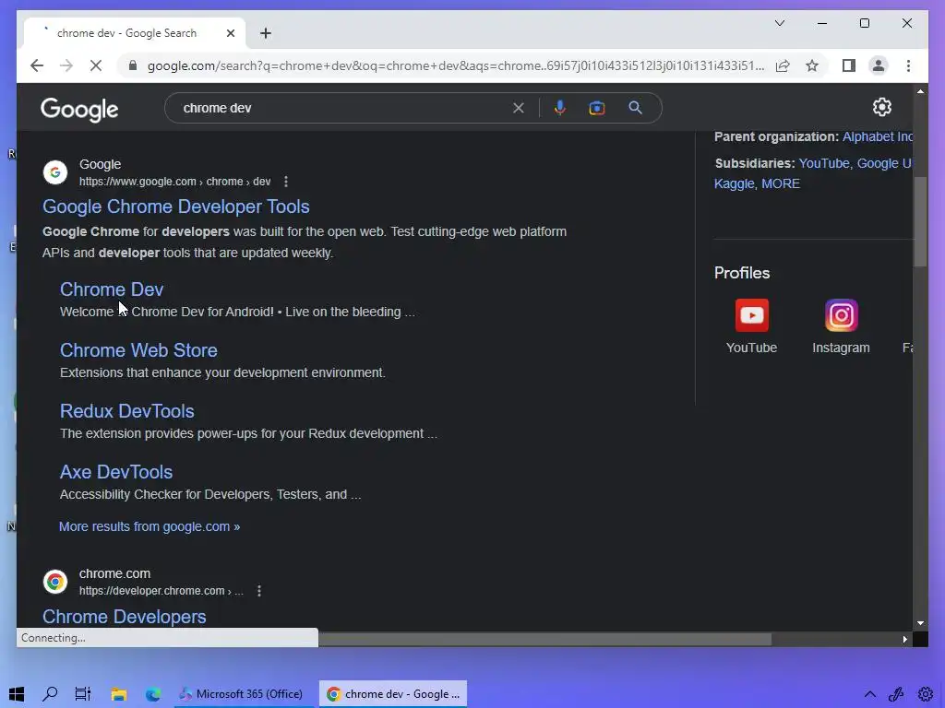This screenshot has width=945, height=708.
Task: Click 'https://developer.chrome.com' breadcrumb text
Action: pos(152,591)
